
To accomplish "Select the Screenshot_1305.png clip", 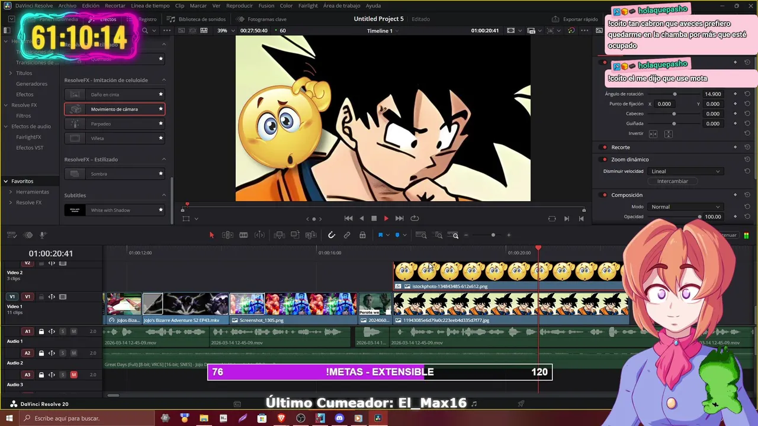I will click(294, 308).
